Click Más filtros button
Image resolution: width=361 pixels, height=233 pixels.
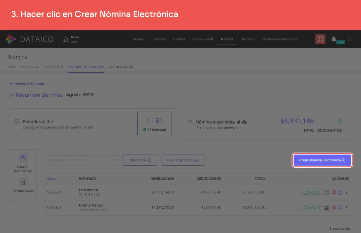click(x=140, y=160)
